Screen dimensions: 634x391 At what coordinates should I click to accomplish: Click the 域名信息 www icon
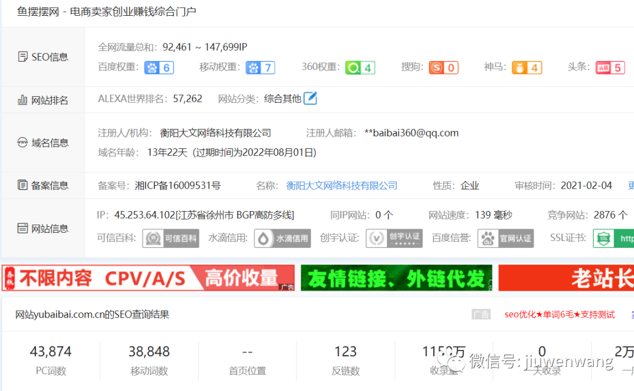point(22,142)
